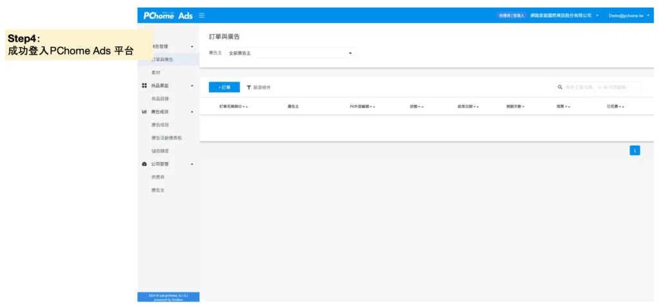This screenshot has width=659, height=306.
Task: Sort by the 剩餘天數 column
Action: point(515,107)
